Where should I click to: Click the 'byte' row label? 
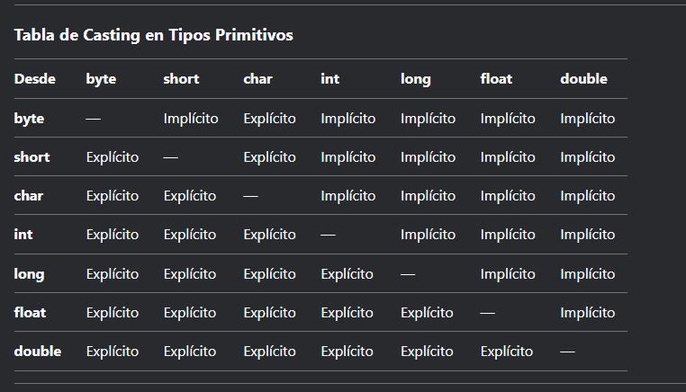coord(29,119)
